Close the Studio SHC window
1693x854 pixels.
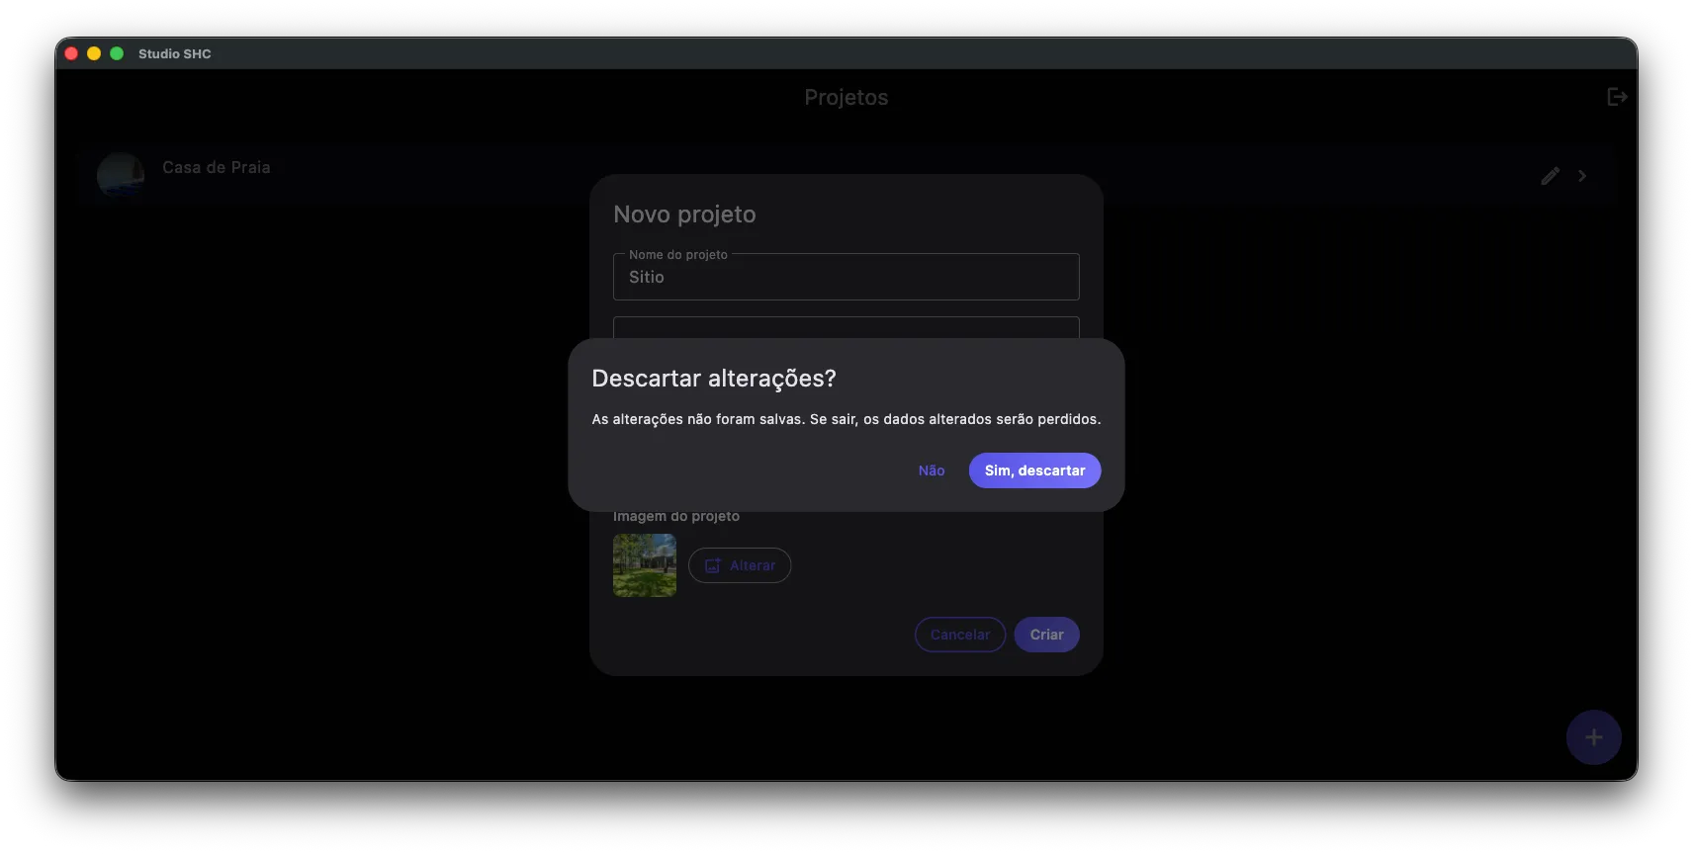[71, 53]
